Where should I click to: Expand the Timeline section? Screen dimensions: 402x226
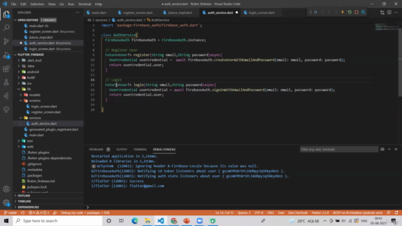[x=48, y=202]
